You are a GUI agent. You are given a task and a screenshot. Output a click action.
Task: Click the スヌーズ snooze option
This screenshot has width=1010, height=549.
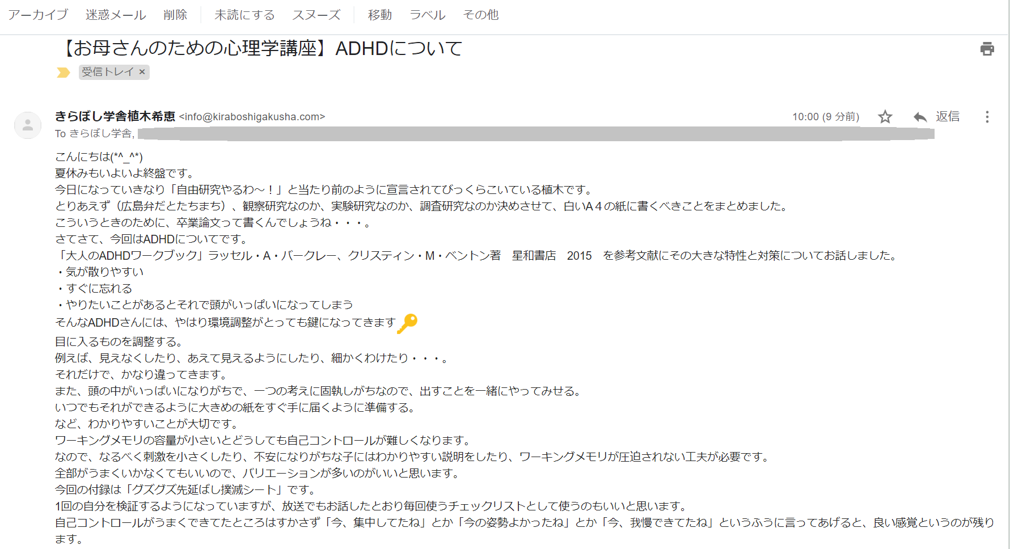coord(316,15)
